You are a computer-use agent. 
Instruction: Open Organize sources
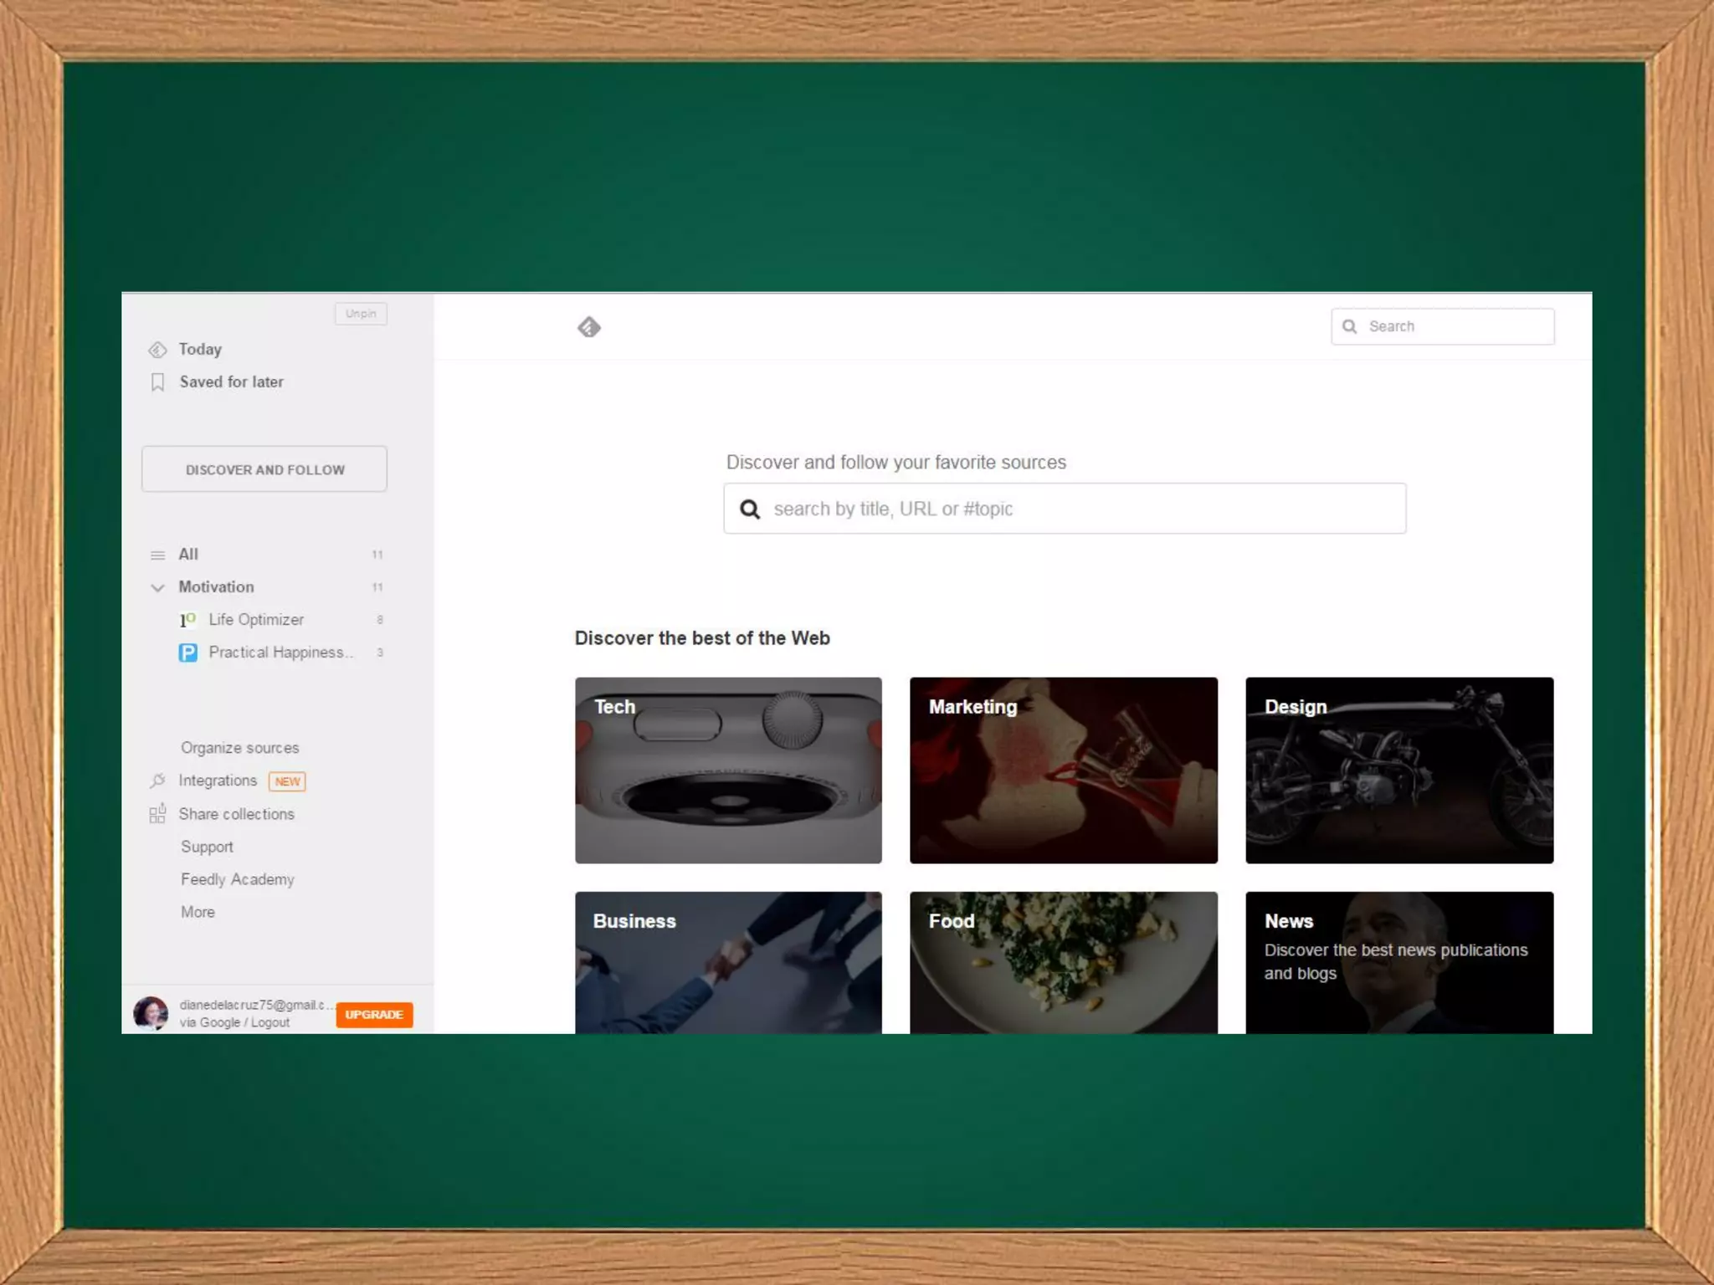coord(239,748)
